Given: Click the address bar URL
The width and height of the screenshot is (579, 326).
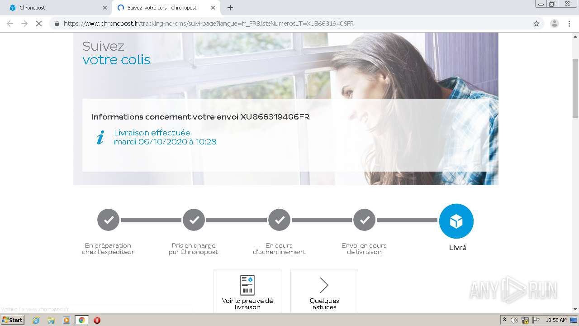Looking at the screenshot, I should (x=209, y=24).
